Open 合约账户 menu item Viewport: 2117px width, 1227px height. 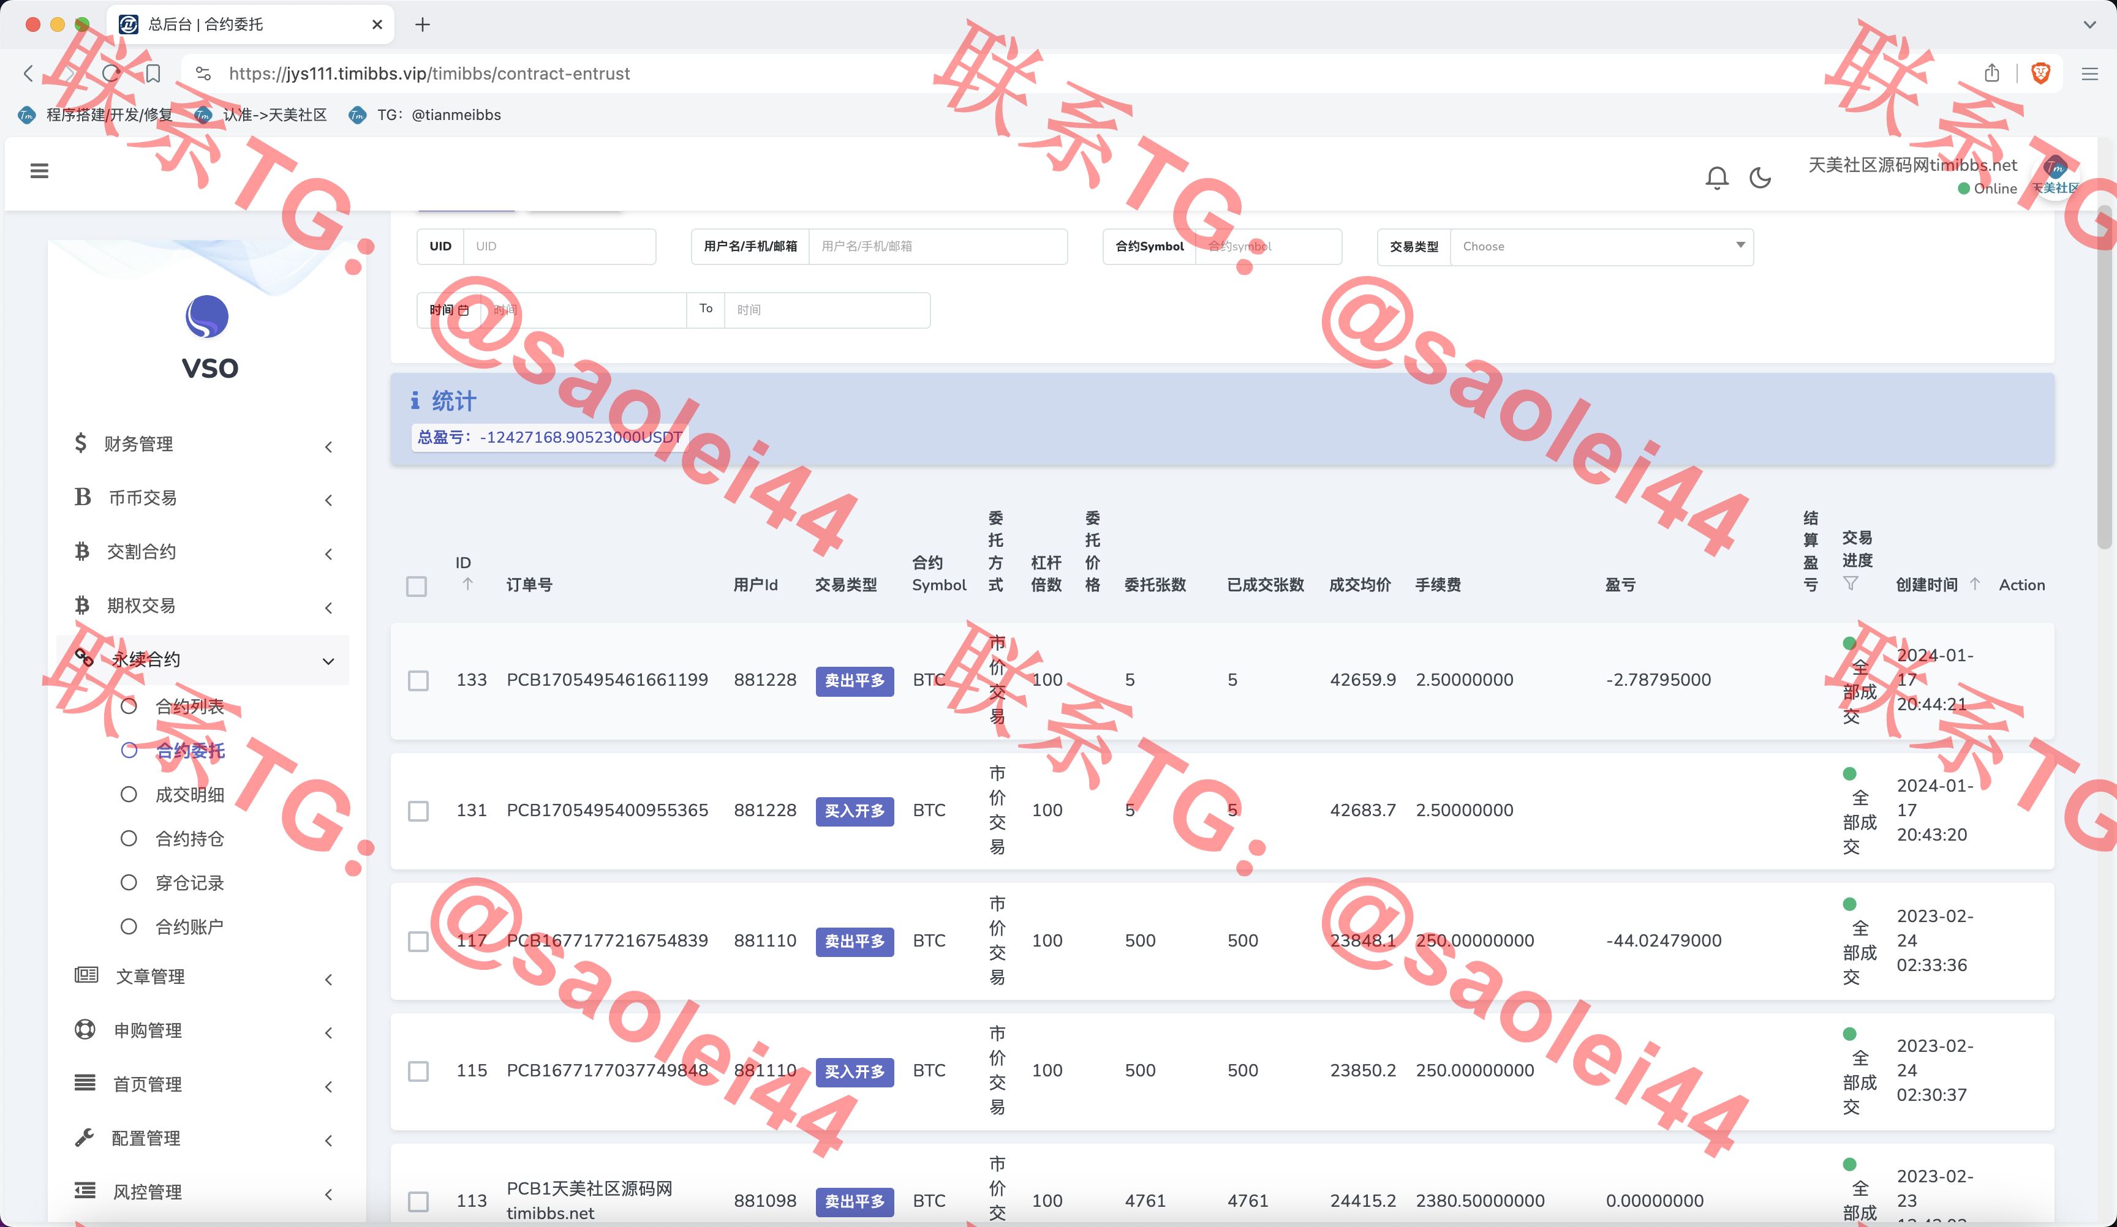tap(190, 926)
